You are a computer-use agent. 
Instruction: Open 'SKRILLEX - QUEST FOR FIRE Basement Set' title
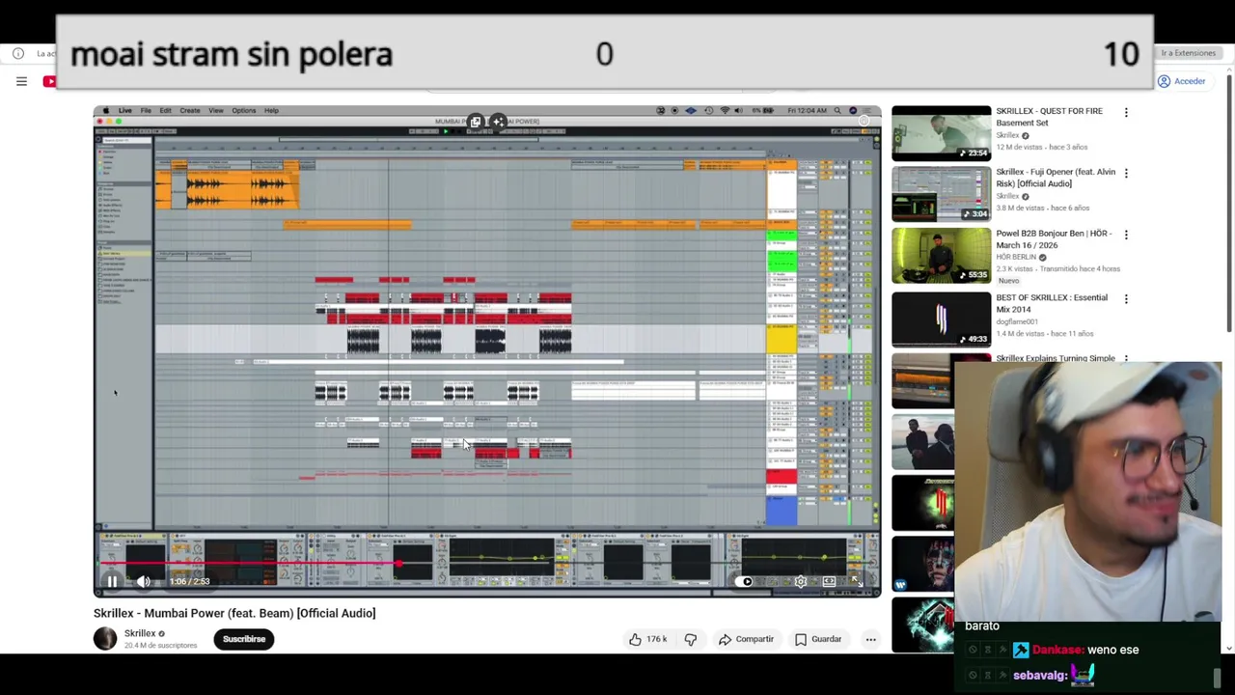pyautogui.click(x=1049, y=117)
